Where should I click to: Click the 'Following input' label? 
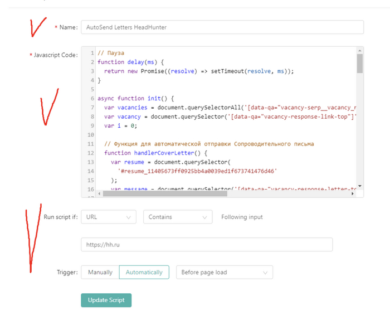click(x=242, y=217)
